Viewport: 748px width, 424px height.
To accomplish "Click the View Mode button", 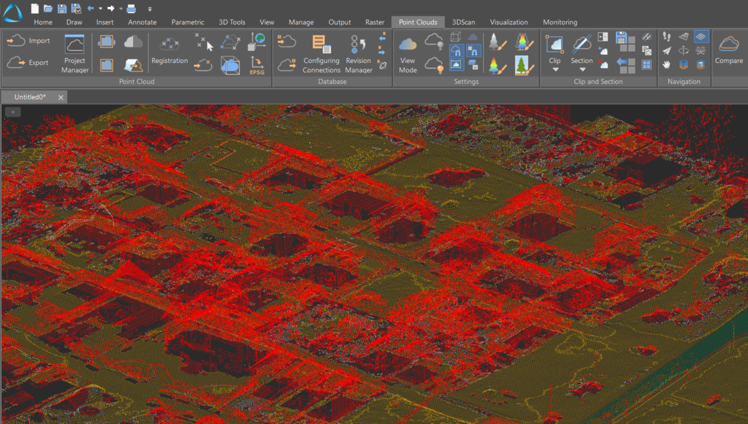I will [x=408, y=54].
